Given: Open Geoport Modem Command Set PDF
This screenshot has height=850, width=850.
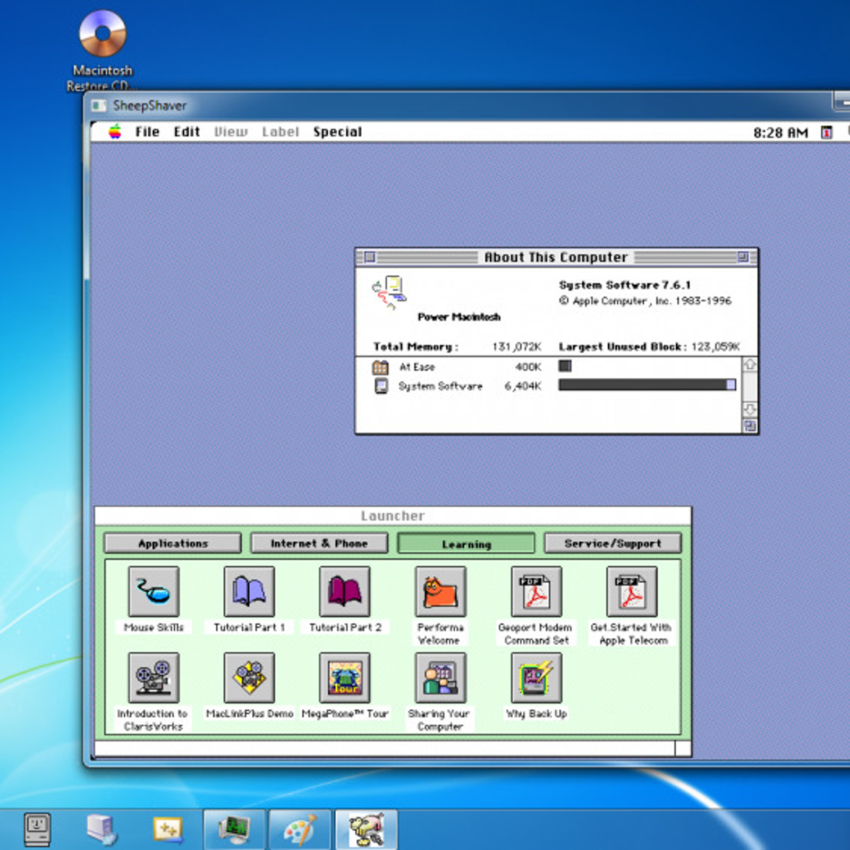Looking at the screenshot, I should coord(536,591).
